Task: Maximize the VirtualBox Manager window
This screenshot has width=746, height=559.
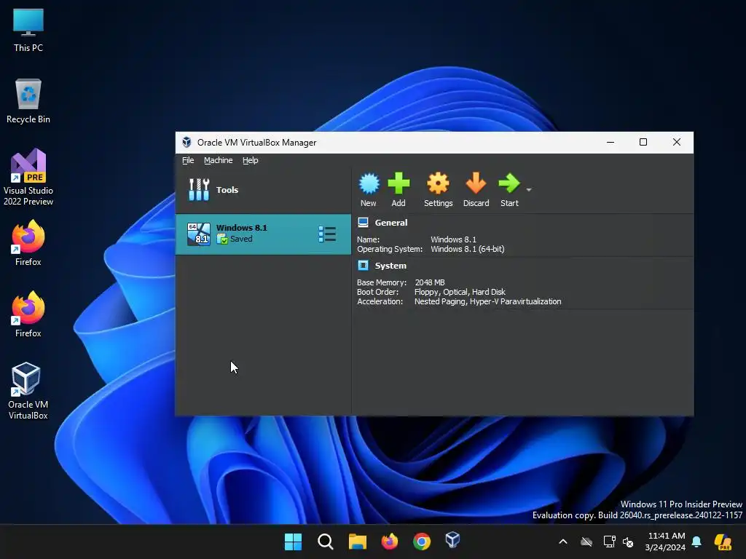Action: point(643,142)
